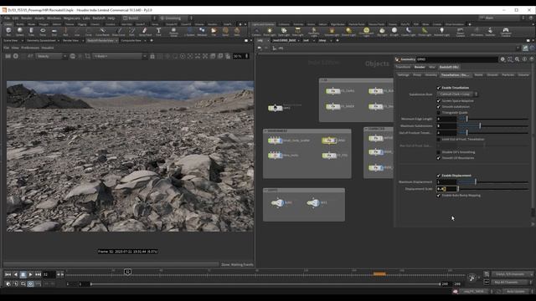
Task: Toggle Smooth UV Boundaries checkbox
Action: pos(439,158)
